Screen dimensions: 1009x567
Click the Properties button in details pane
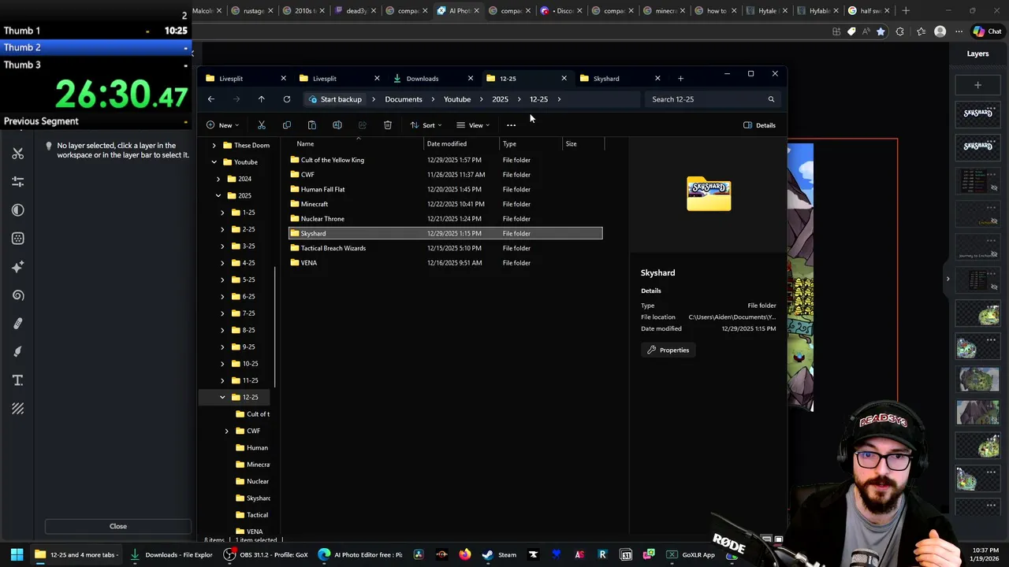[668, 350]
